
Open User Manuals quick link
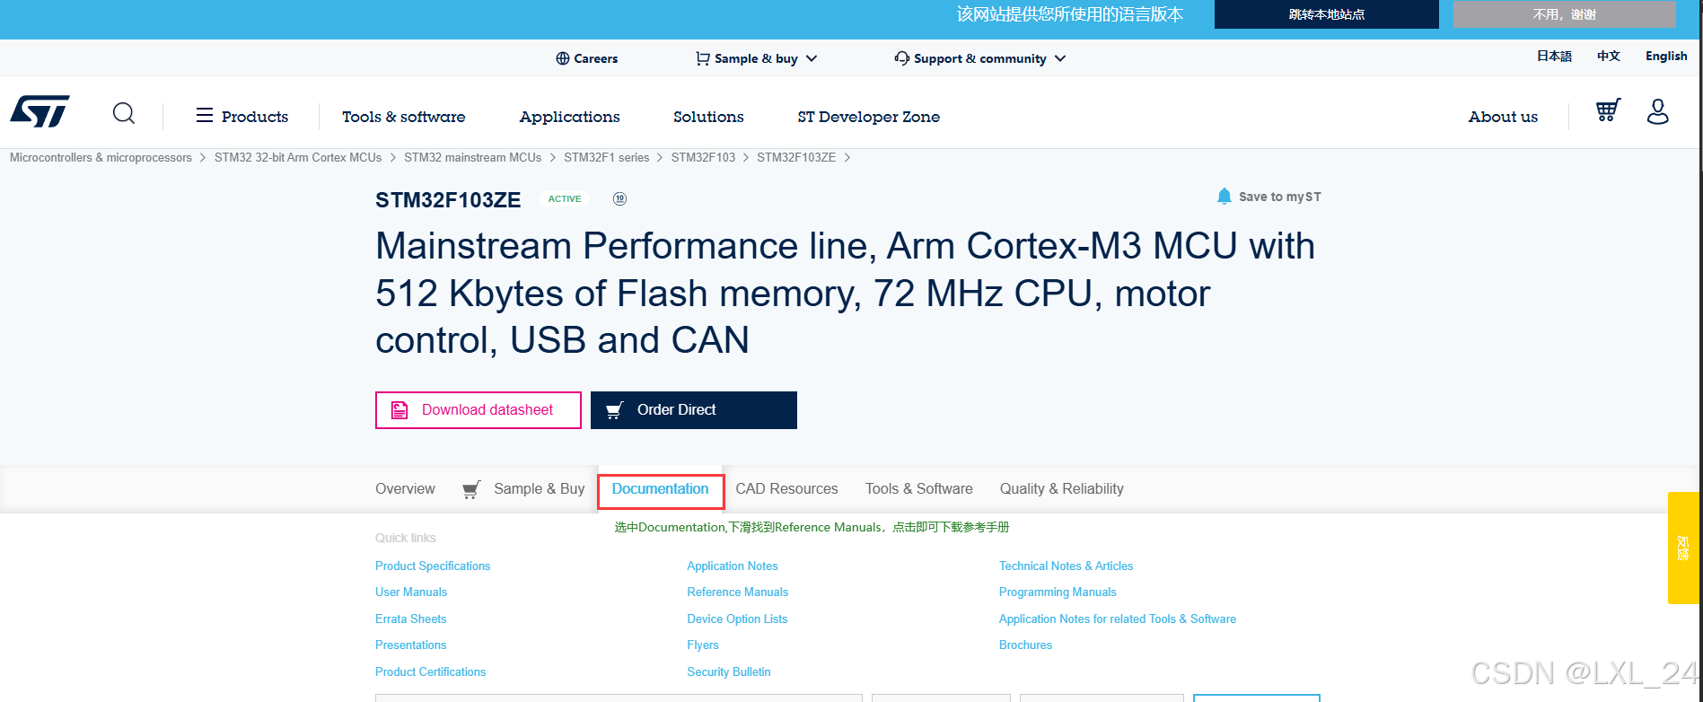(411, 592)
